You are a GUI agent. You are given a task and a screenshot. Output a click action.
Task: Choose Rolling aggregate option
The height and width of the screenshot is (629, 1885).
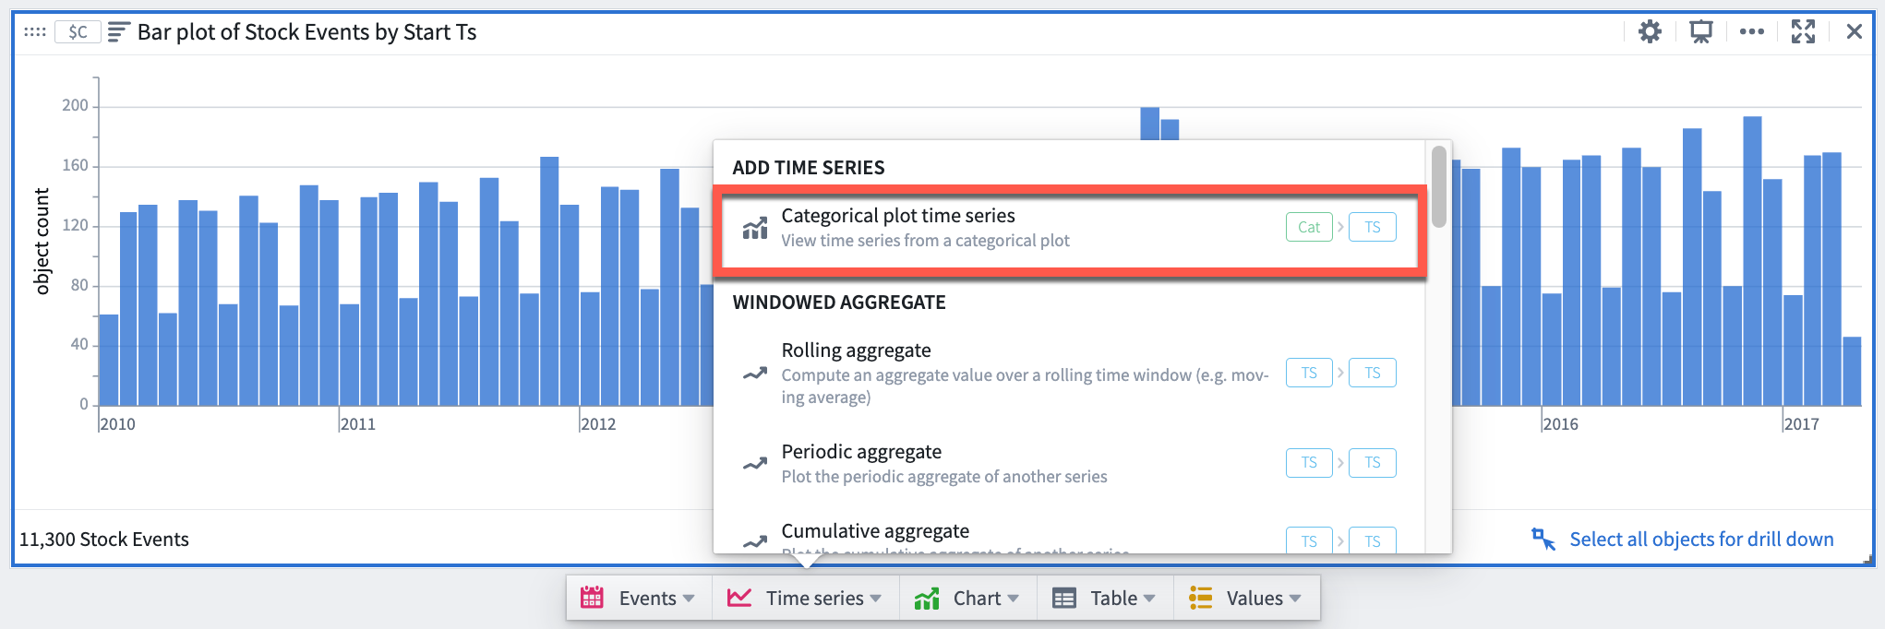click(1071, 373)
